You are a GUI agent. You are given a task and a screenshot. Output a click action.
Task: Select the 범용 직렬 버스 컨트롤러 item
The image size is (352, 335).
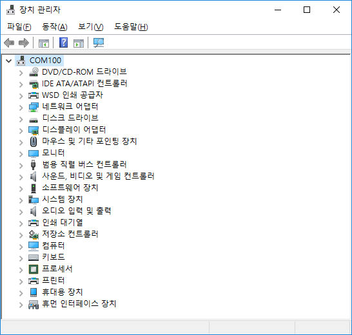click(x=84, y=164)
